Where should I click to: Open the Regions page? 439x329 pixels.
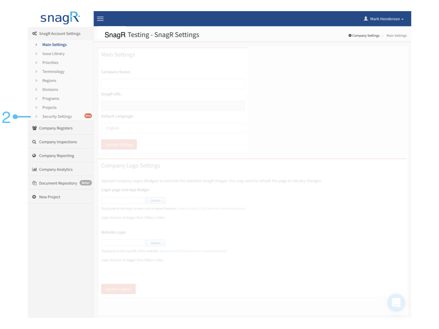[49, 80]
